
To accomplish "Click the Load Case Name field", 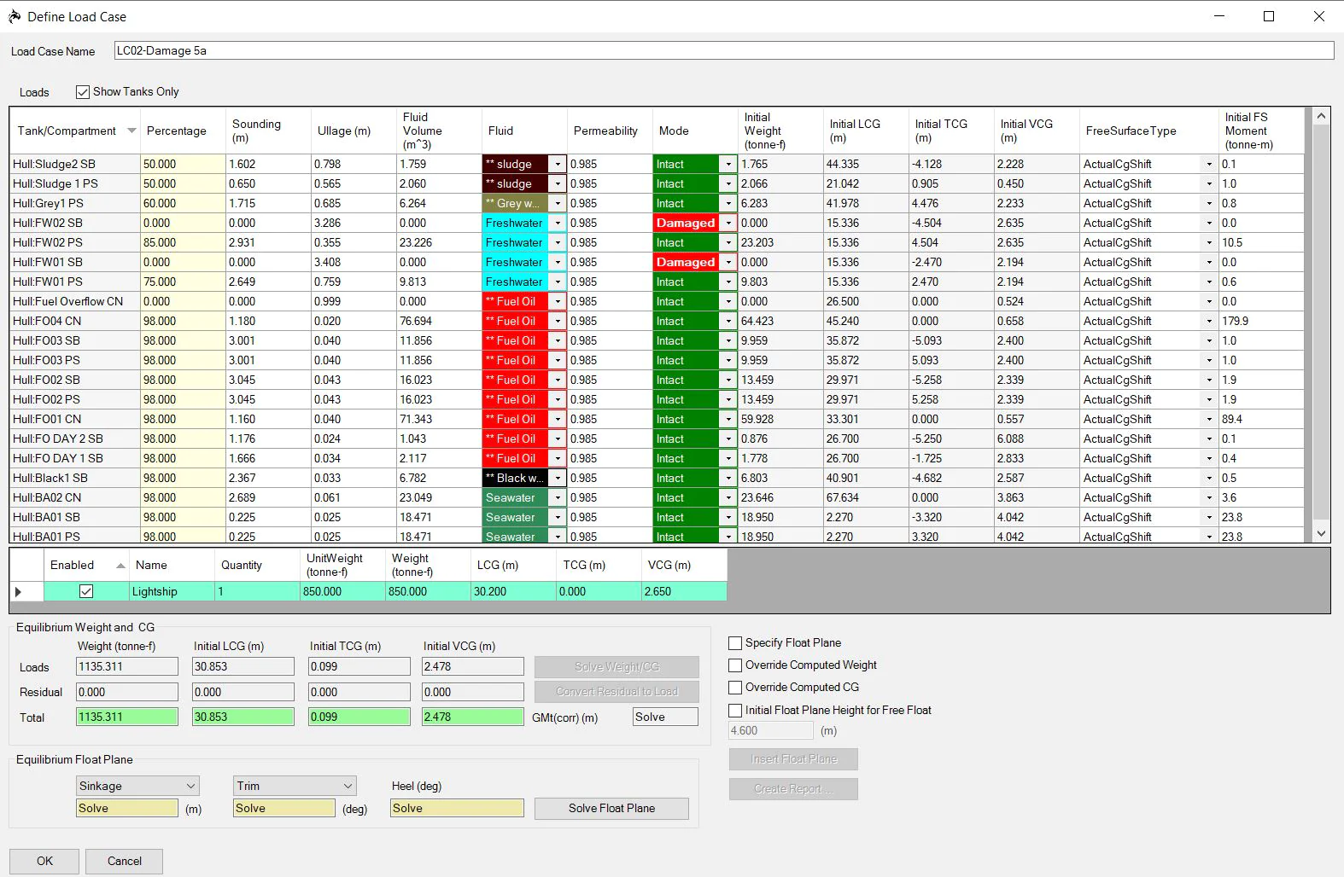I will coord(724,51).
